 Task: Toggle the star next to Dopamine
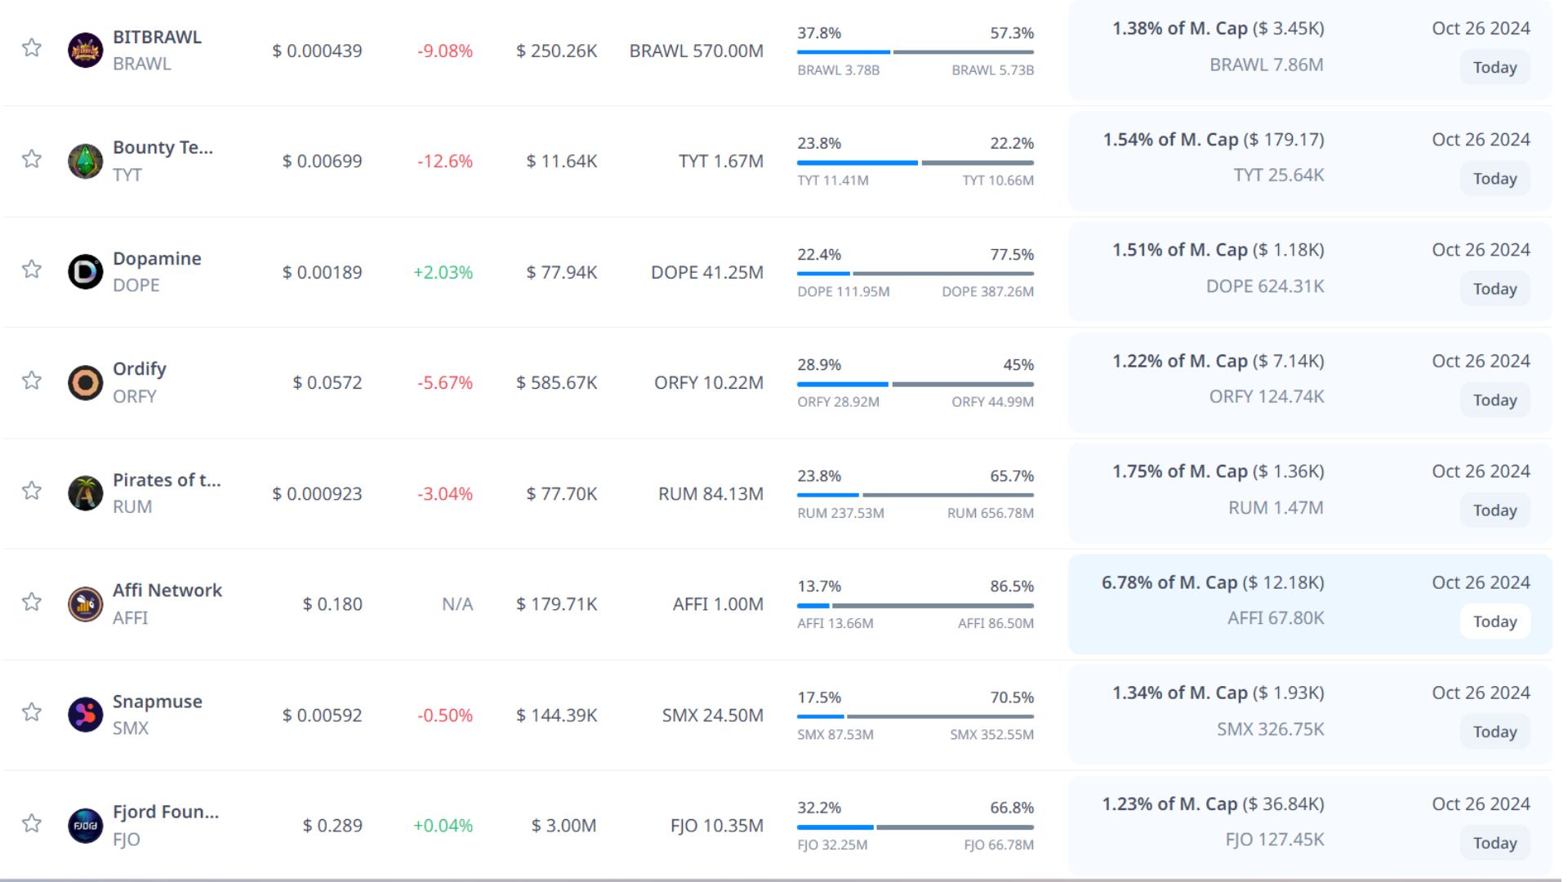(x=32, y=269)
